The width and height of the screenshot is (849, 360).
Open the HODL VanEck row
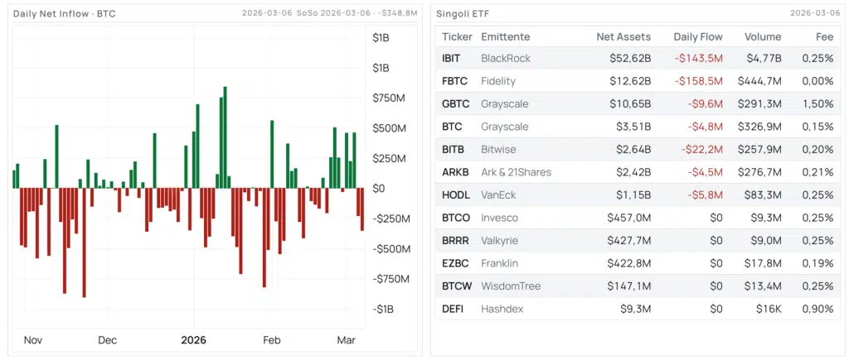tap(456, 195)
